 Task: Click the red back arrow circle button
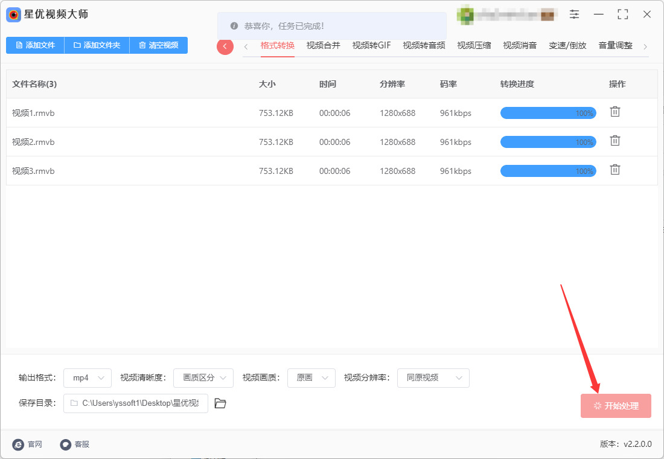coord(225,46)
